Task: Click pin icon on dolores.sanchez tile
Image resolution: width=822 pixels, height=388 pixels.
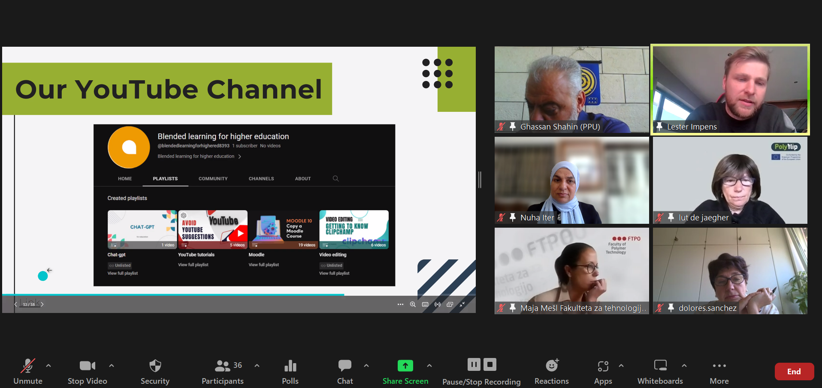Action: tap(671, 308)
